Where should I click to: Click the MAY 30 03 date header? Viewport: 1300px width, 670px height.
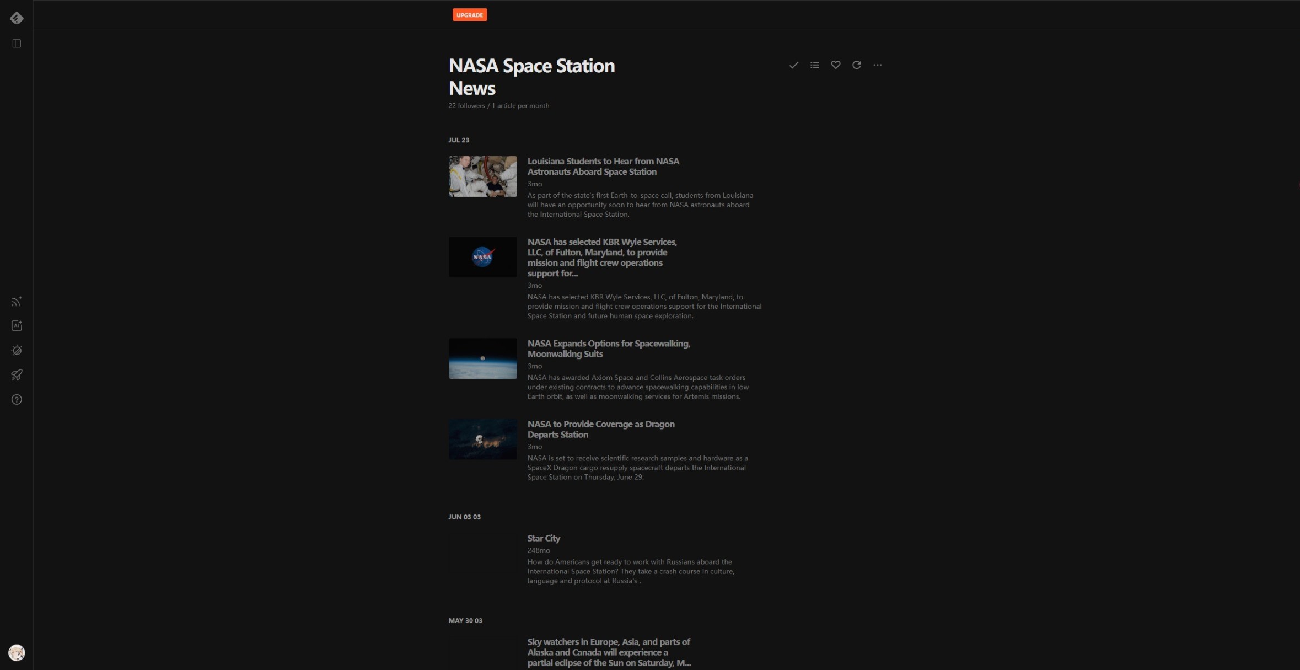pyautogui.click(x=465, y=621)
